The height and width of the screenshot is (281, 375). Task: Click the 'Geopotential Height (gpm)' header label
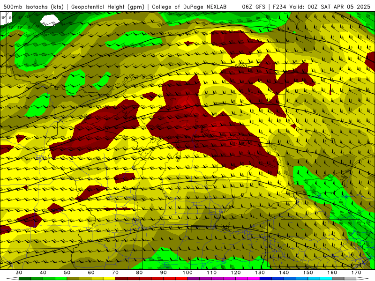(108, 7)
